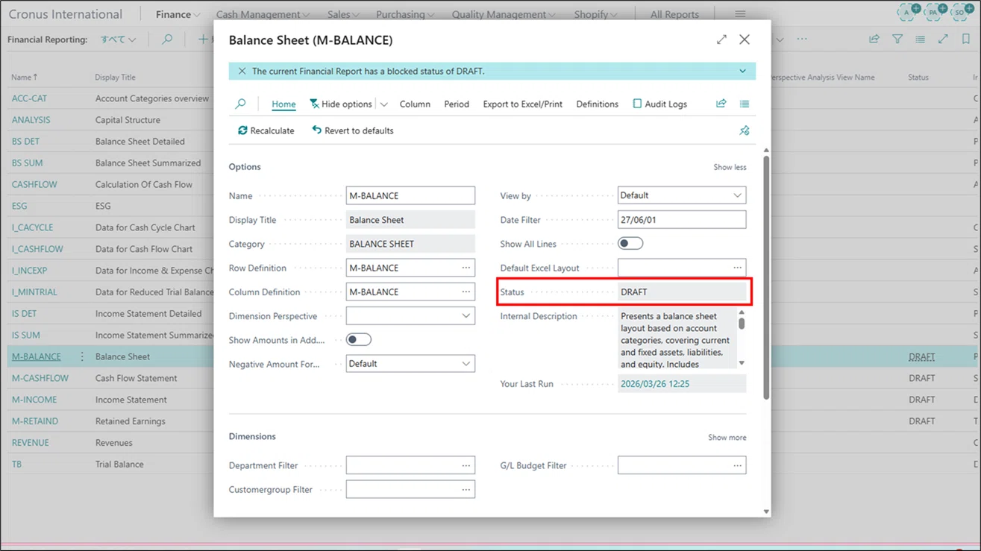The width and height of the screenshot is (981, 551).
Task: Click the Name input field
Action: click(x=410, y=195)
